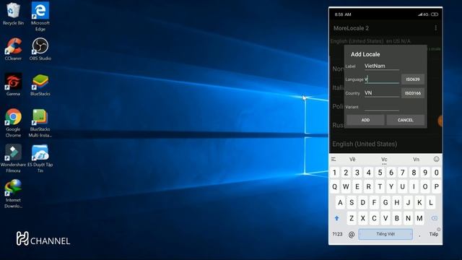Launch Microsoft Edge from the desktop
Image resolution: width=462 pixels, height=260 pixels.
pyautogui.click(x=40, y=16)
